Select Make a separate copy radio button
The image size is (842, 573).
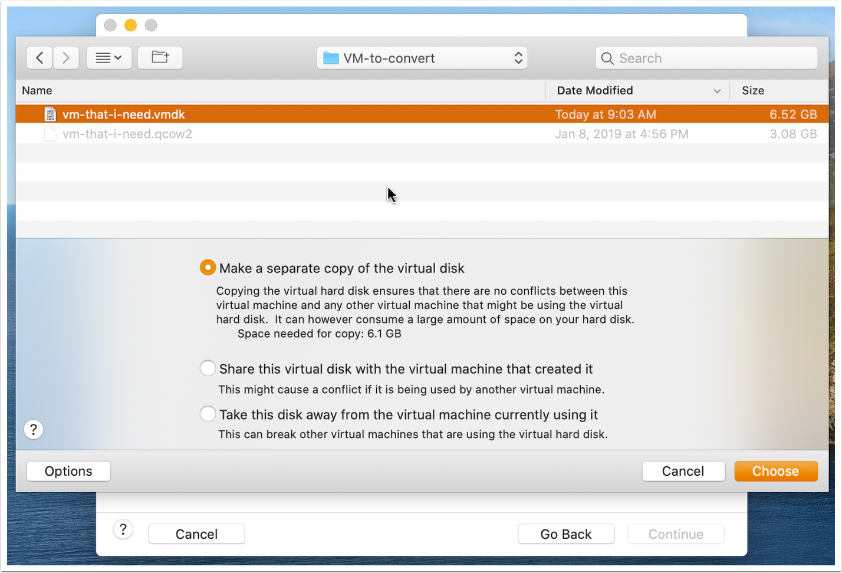[x=208, y=268]
